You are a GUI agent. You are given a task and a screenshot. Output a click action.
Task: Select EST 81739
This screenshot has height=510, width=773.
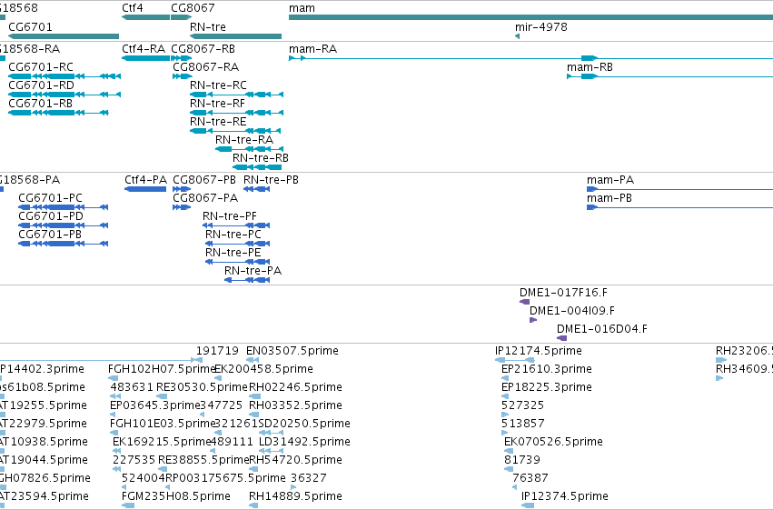[x=522, y=460]
